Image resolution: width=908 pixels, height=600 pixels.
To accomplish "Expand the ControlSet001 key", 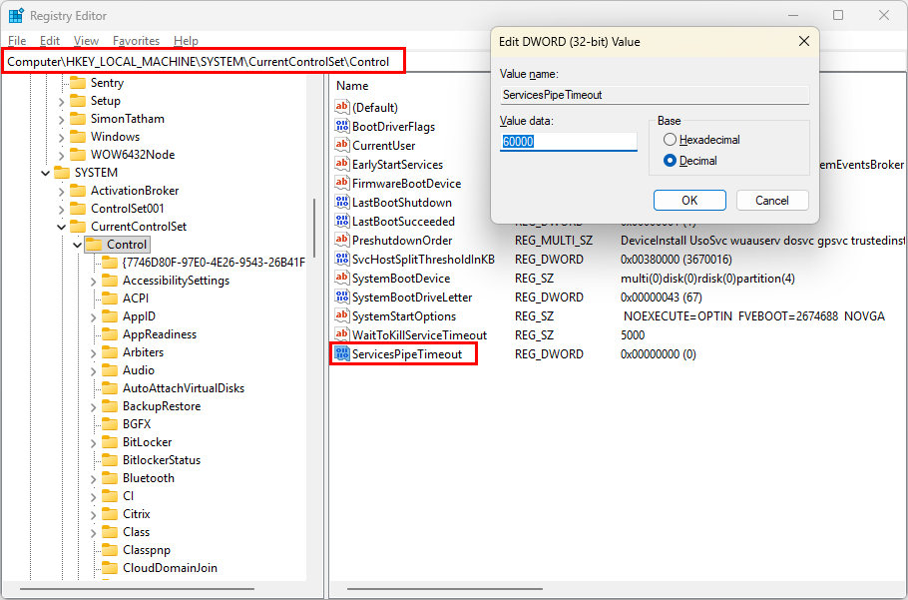I will click(61, 209).
